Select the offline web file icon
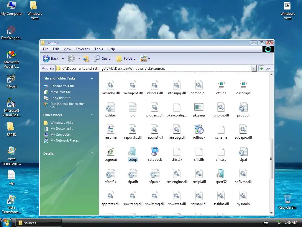The width and height of the screenshot is (302, 227). click(221, 85)
